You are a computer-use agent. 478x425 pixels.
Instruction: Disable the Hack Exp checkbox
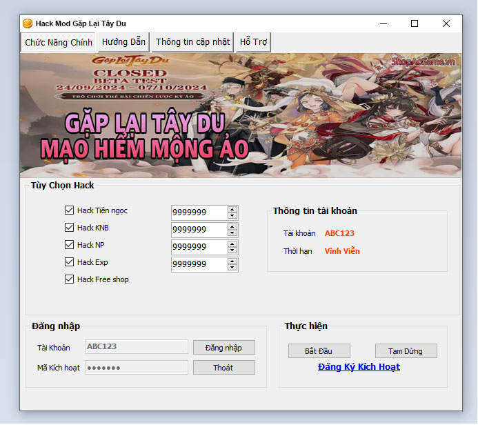pyautogui.click(x=69, y=262)
